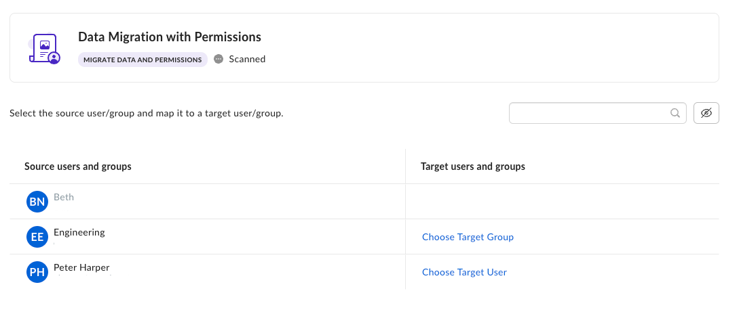Click the magnifier search icon

pos(675,114)
